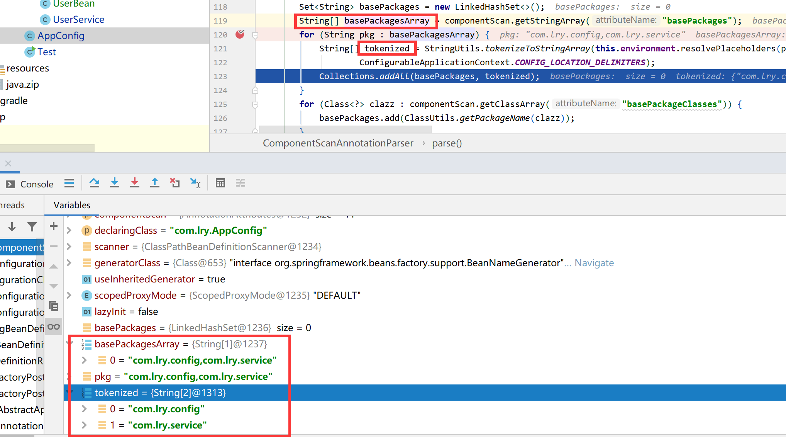Viewport: 786px width, 437px height.
Task: Click the frames filter (funnel) icon
Action: coord(32,227)
